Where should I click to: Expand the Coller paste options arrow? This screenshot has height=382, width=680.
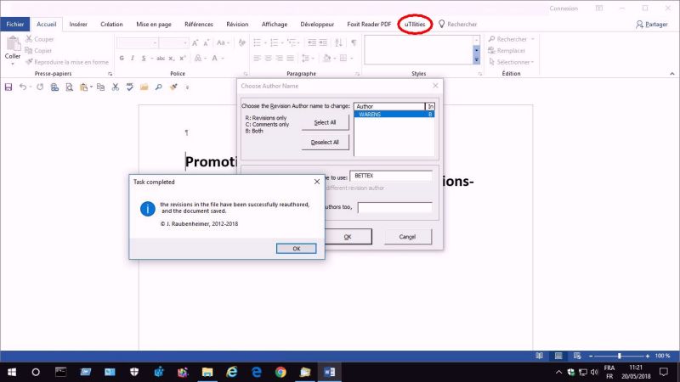pos(13,65)
